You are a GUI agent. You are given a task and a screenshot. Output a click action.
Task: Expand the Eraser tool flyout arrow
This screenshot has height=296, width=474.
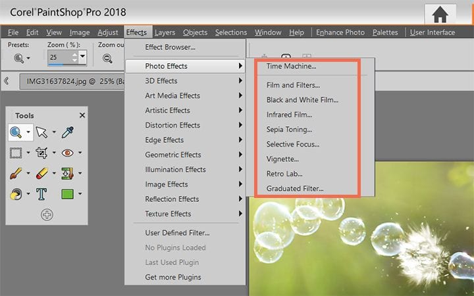pyautogui.click(x=54, y=174)
